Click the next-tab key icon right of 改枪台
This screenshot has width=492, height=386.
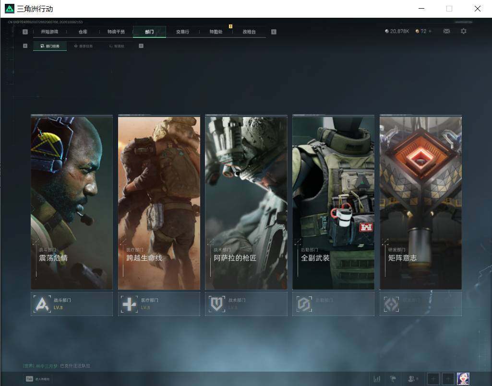(x=274, y=32)
